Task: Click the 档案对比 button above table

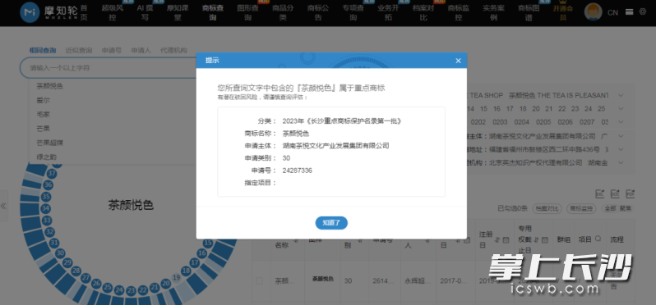Action: 547,208
